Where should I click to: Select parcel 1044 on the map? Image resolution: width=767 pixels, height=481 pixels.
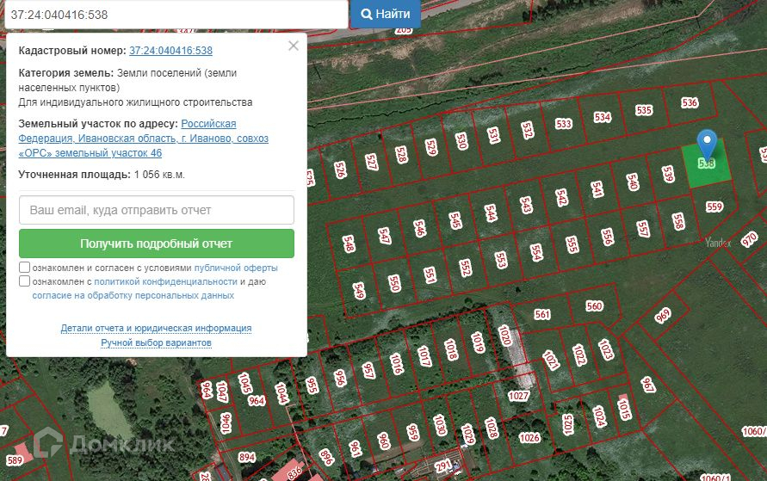[x=281, y=392]
